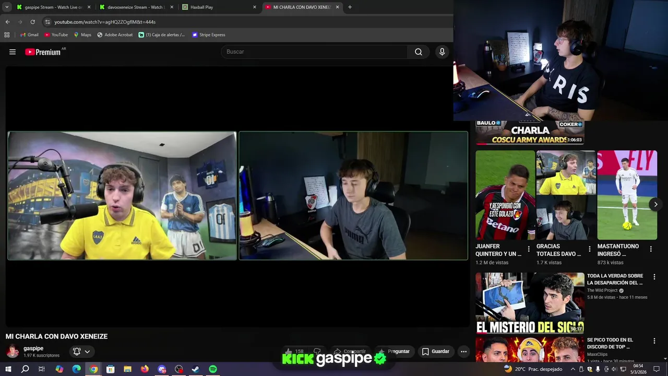Open options for Juanfer Quintero short
This screenshot has height=376, width=668.
click(x=529, y=249)
